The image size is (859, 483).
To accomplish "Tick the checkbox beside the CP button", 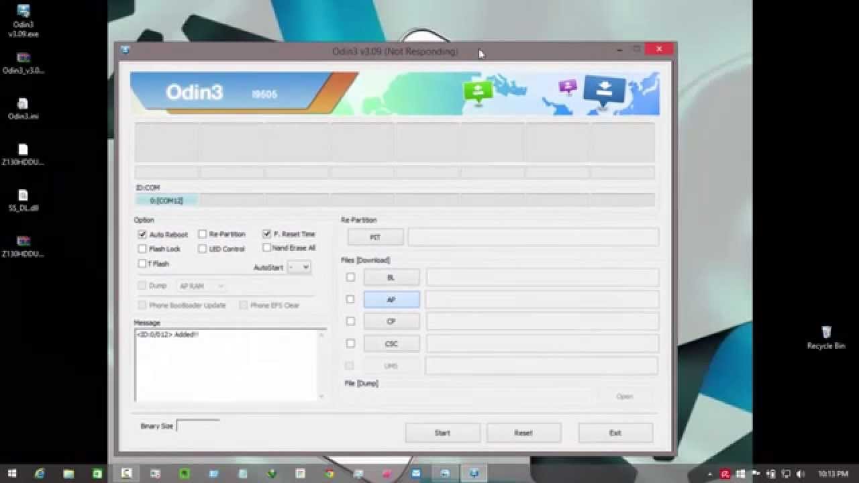I will click(350, 321).
